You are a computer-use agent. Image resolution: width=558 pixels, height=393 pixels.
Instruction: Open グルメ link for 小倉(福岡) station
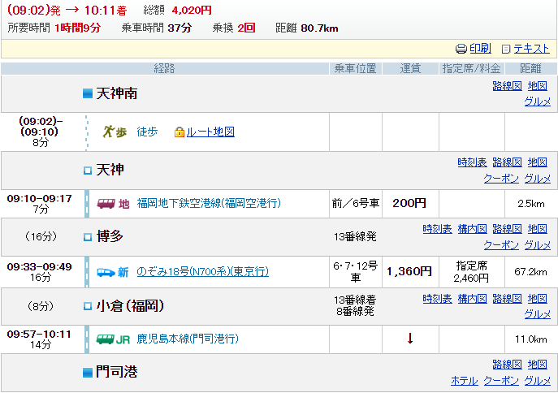coord(538,314)
